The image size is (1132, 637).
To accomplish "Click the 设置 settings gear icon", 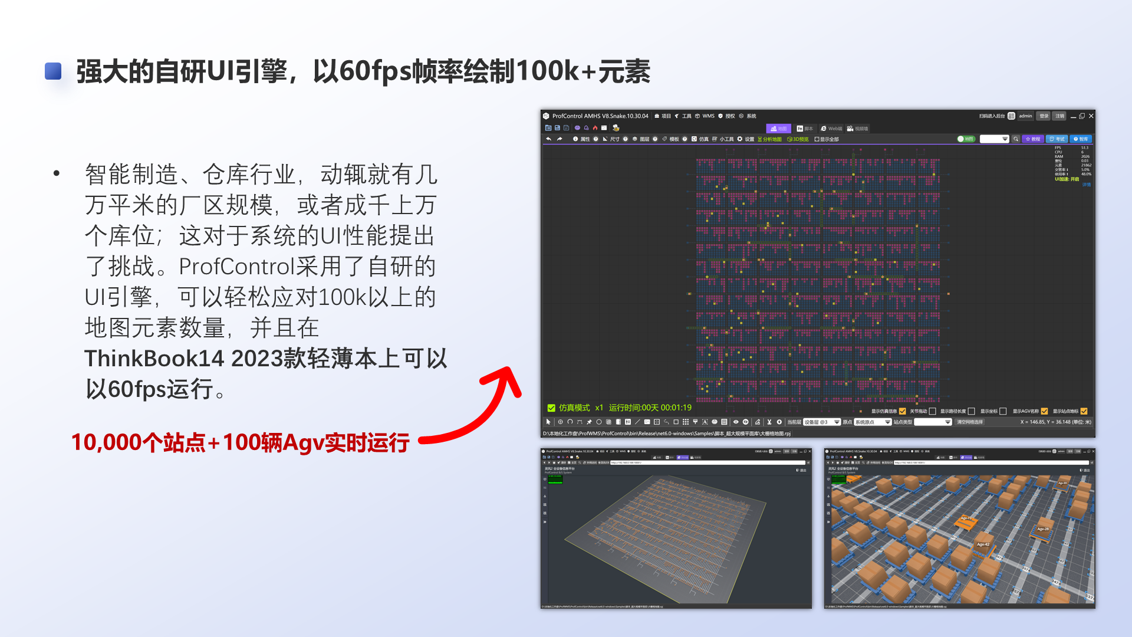I will 740,139.
